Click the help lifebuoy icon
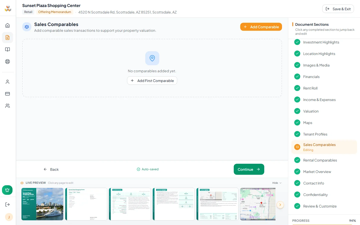The width and height of the screenshot is (360, 225). pos(7,61)
